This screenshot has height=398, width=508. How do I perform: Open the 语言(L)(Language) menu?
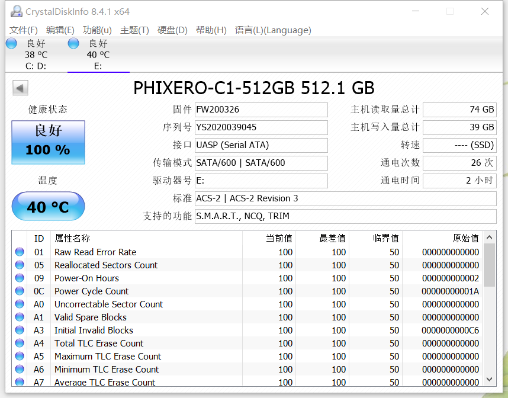pos(273,30)
